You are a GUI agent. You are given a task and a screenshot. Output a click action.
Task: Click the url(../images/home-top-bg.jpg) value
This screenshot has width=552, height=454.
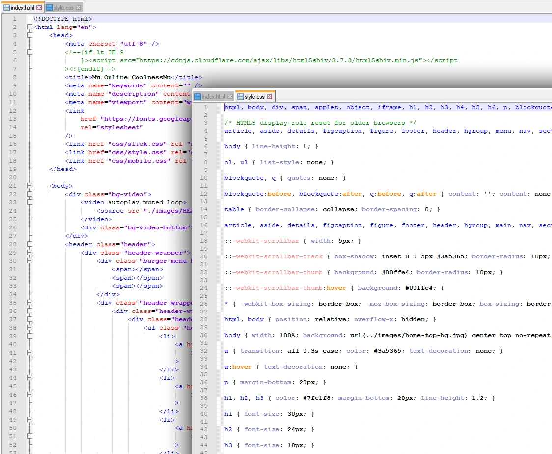point(409,335)
